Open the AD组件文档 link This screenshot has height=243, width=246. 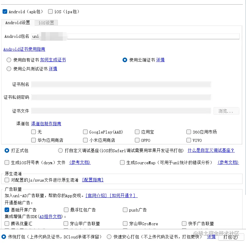tap(50, 217)
